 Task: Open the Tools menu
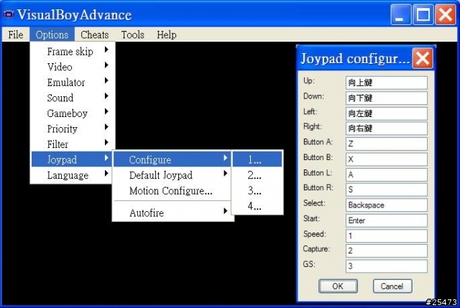click(x=132, y=34)
